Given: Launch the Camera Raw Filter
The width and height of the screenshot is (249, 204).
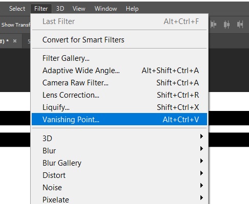Looking at the screenshot, I should tap(120, 83).
